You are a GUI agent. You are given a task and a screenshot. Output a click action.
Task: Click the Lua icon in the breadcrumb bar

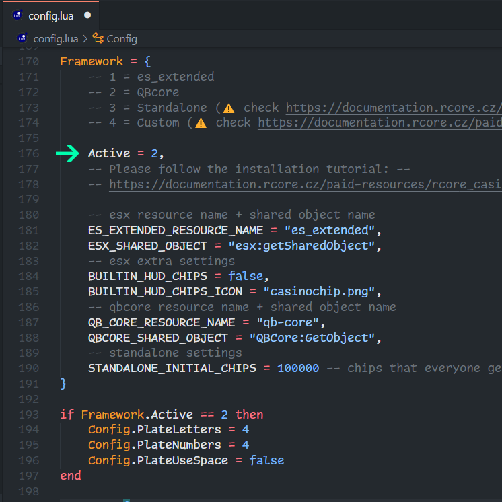click(x=22, y=38)
